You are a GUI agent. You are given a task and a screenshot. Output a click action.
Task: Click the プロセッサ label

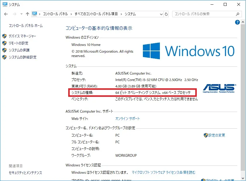78,80
